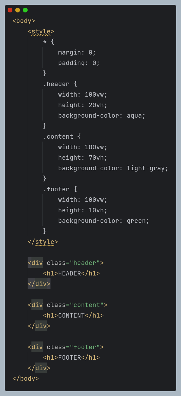Click the green maximize window dot

tap(25, 10)
